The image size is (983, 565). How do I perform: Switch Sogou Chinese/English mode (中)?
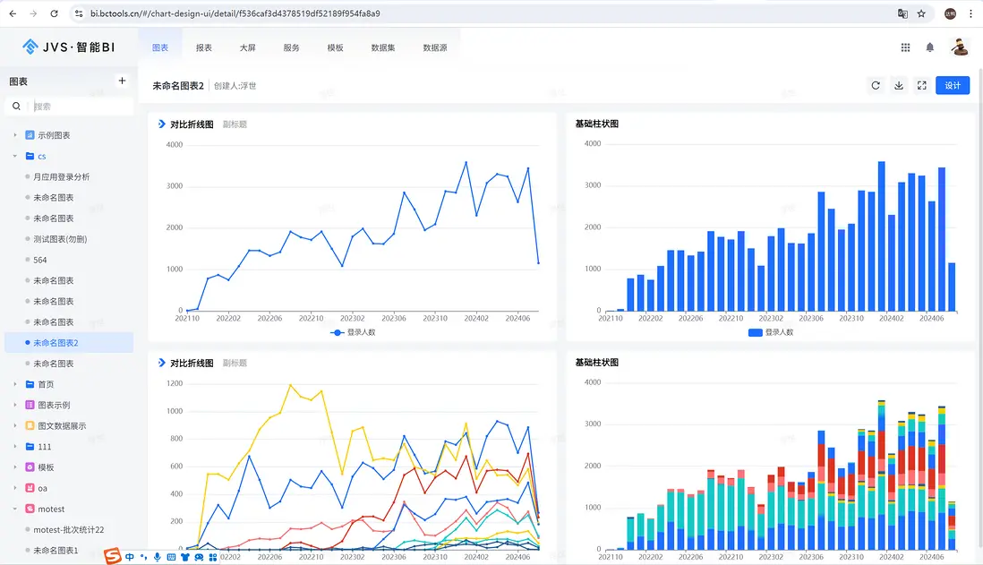point(130,557)
